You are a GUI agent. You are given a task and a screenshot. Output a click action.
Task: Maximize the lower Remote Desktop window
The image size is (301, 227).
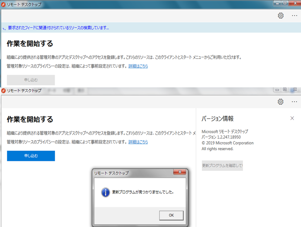[285, 89]
